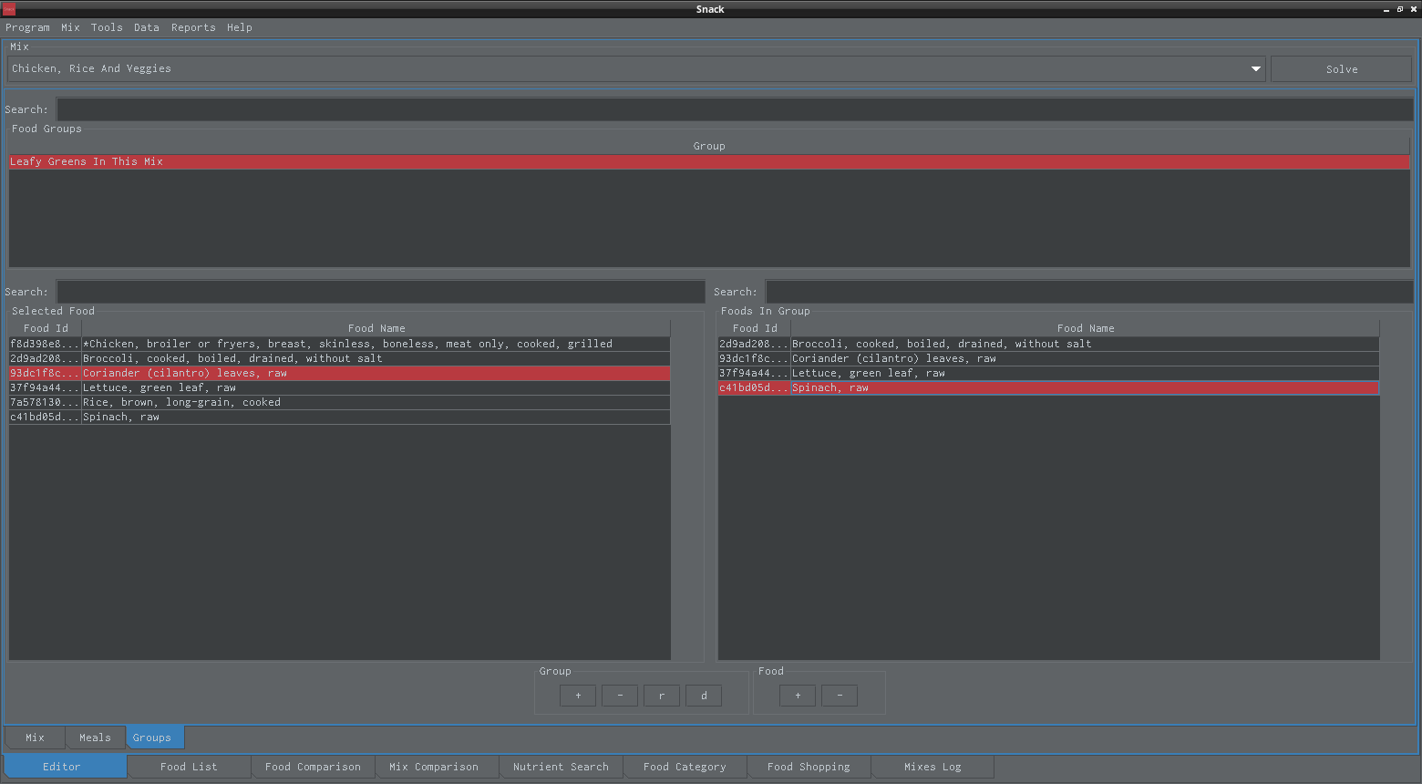The image size is (1422, 784).
Task: Click the Group 'd' button
Action: coord(704,696)
